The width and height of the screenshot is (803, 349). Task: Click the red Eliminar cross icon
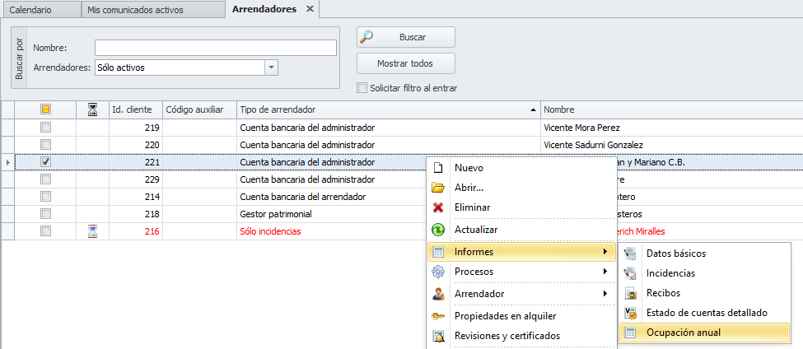coord(438,208)
